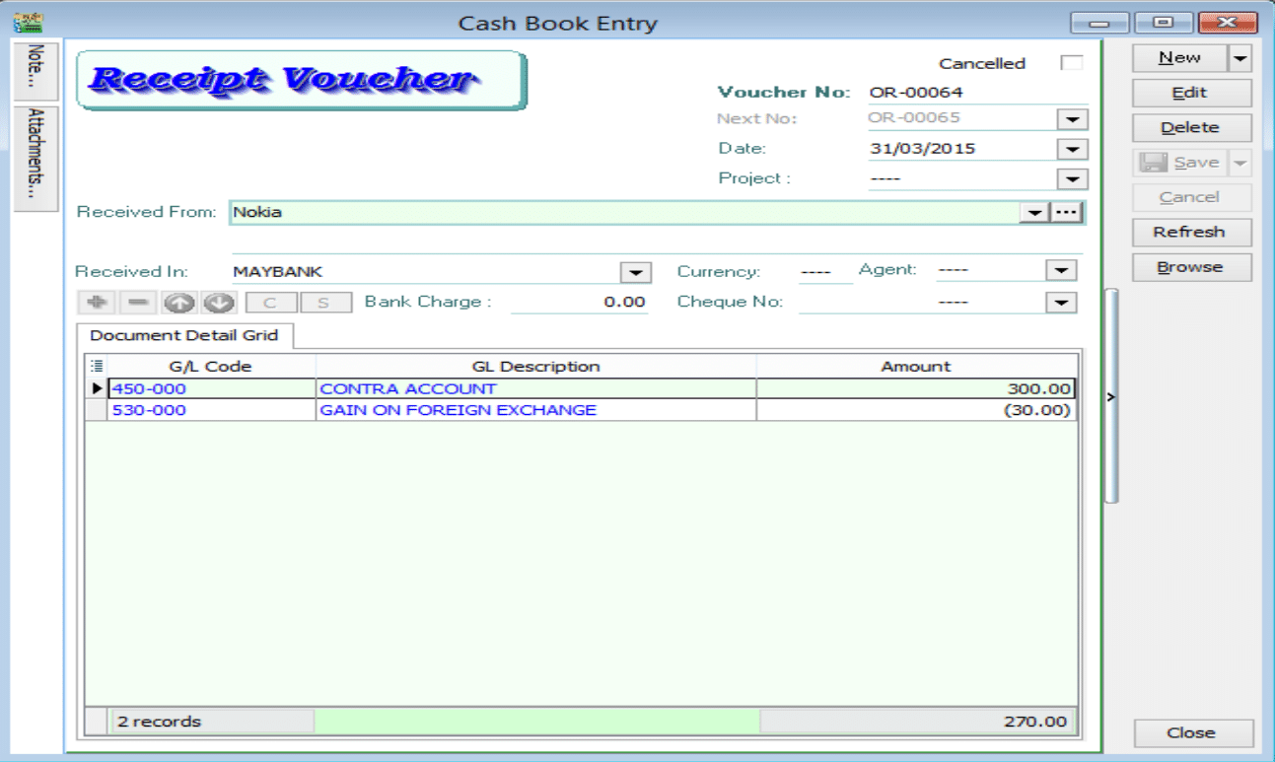Open the Attachments side tab

36,158
